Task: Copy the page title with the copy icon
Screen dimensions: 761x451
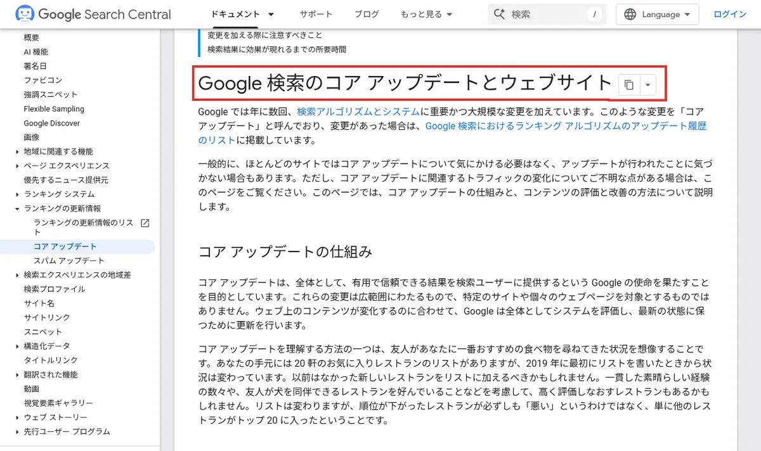Action: pos(628,84)
